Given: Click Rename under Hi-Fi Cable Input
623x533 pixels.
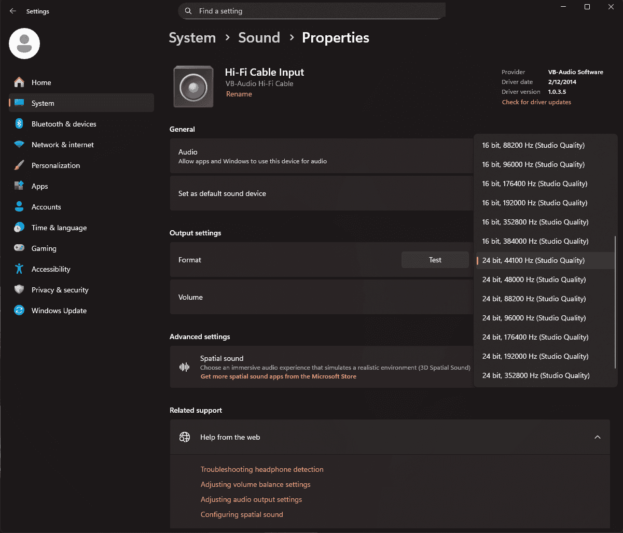Looking at the screenshot, I should click(239, 94).
